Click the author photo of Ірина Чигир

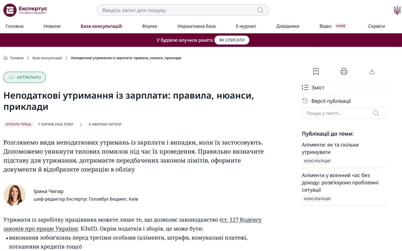(15, 195)
